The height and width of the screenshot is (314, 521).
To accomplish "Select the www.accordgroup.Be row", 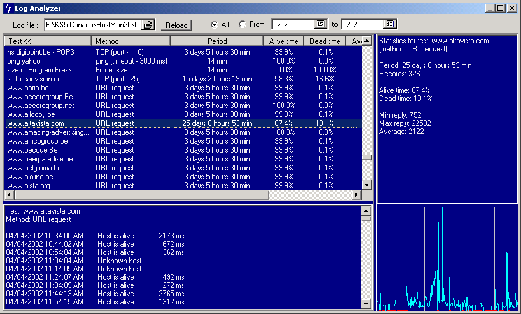I will [183, 97].
